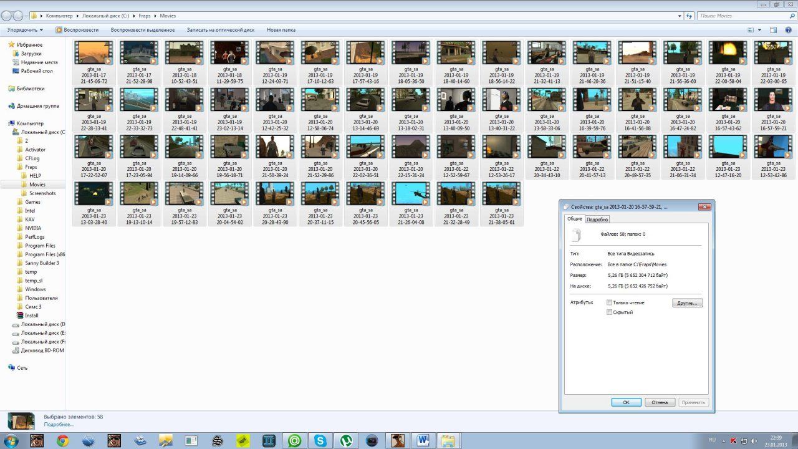Launch Google Chrome from taskbar
This screenshot has width=798, height=449.
tap(62, 441)
